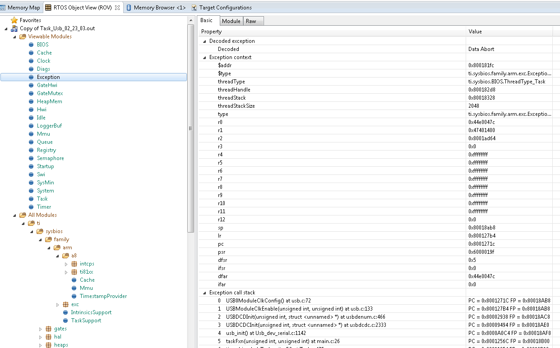Select the threadStackSize property row
Viewport: 560px width, 348px height.
coord(376,106)
